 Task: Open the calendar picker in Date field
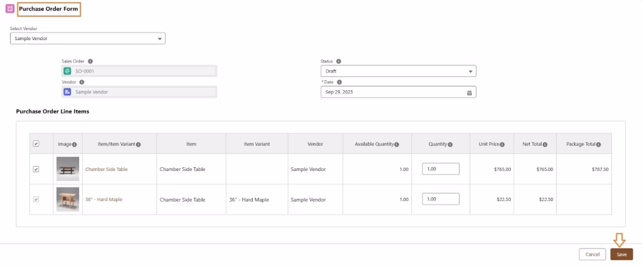tap(469, 93)
